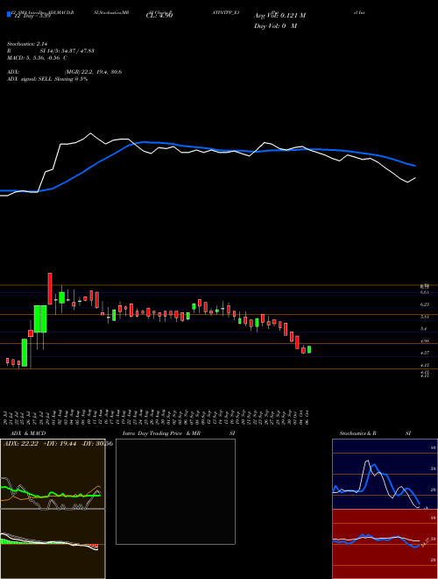The image size is (438, 579).
Task: Click the 'Intra Day Trading Price & MR' title
Action: click(x=161, y=433)
